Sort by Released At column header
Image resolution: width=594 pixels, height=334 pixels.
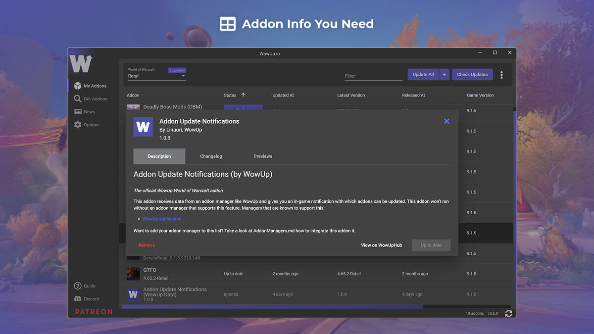413,95
